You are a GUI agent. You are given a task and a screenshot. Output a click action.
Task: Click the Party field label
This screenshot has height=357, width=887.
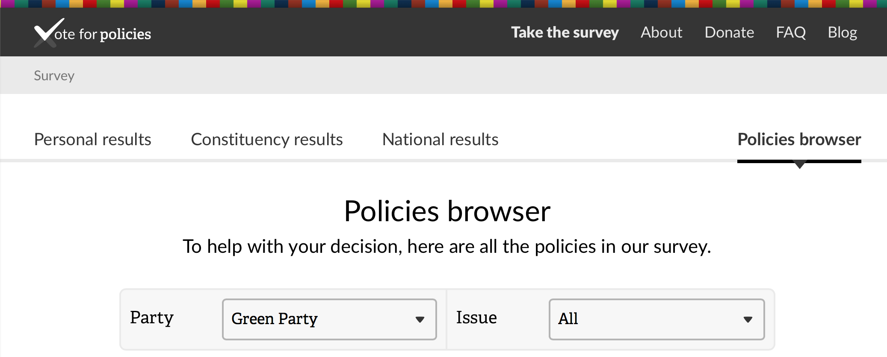coord(151,318)
